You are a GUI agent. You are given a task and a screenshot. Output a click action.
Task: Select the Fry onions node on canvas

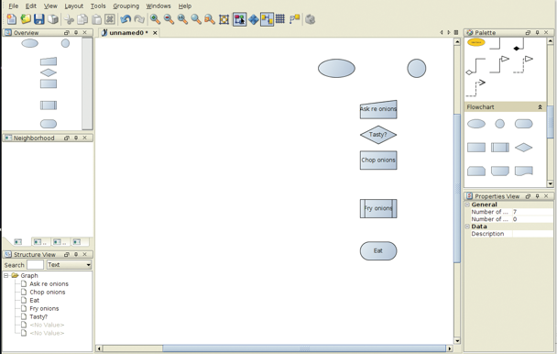coord(378,208)
